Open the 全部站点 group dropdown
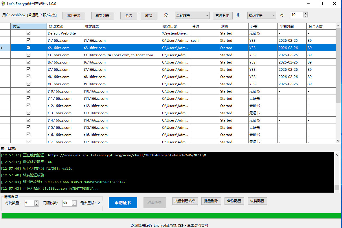 click(x=192, y=15)
